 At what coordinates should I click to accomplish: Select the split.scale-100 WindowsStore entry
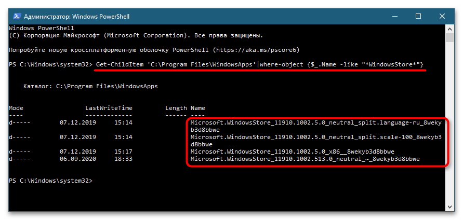[x=312, y=137]
